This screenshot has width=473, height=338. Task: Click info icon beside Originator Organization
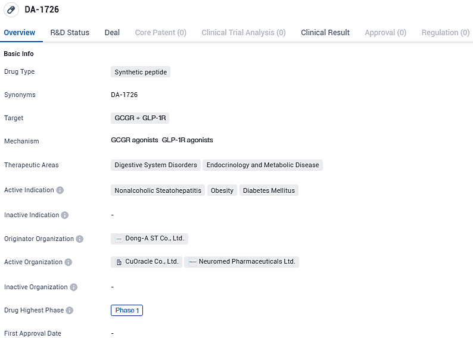click(x=80, y=239)
